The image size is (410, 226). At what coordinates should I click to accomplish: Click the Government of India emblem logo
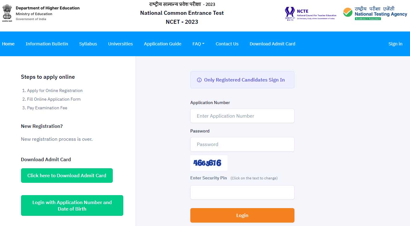click(7, 13)
